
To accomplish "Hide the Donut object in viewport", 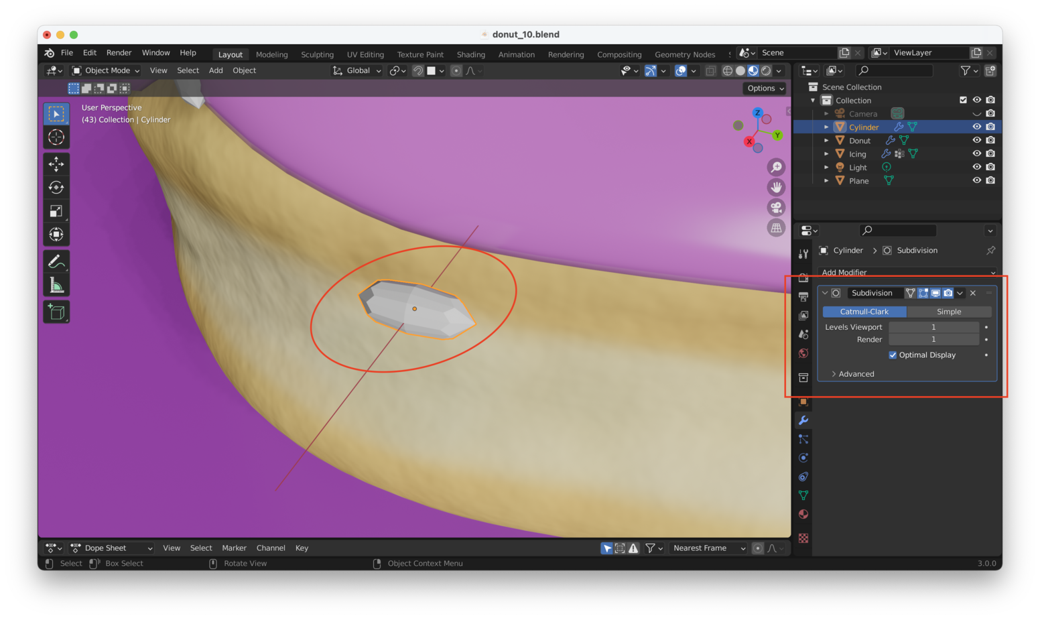I will 976,140.
